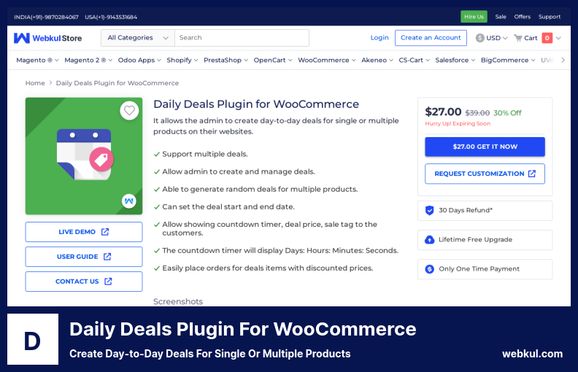
Task: Click 'Hurry Up! Expiring Soon' text
Action: [458, 123]
